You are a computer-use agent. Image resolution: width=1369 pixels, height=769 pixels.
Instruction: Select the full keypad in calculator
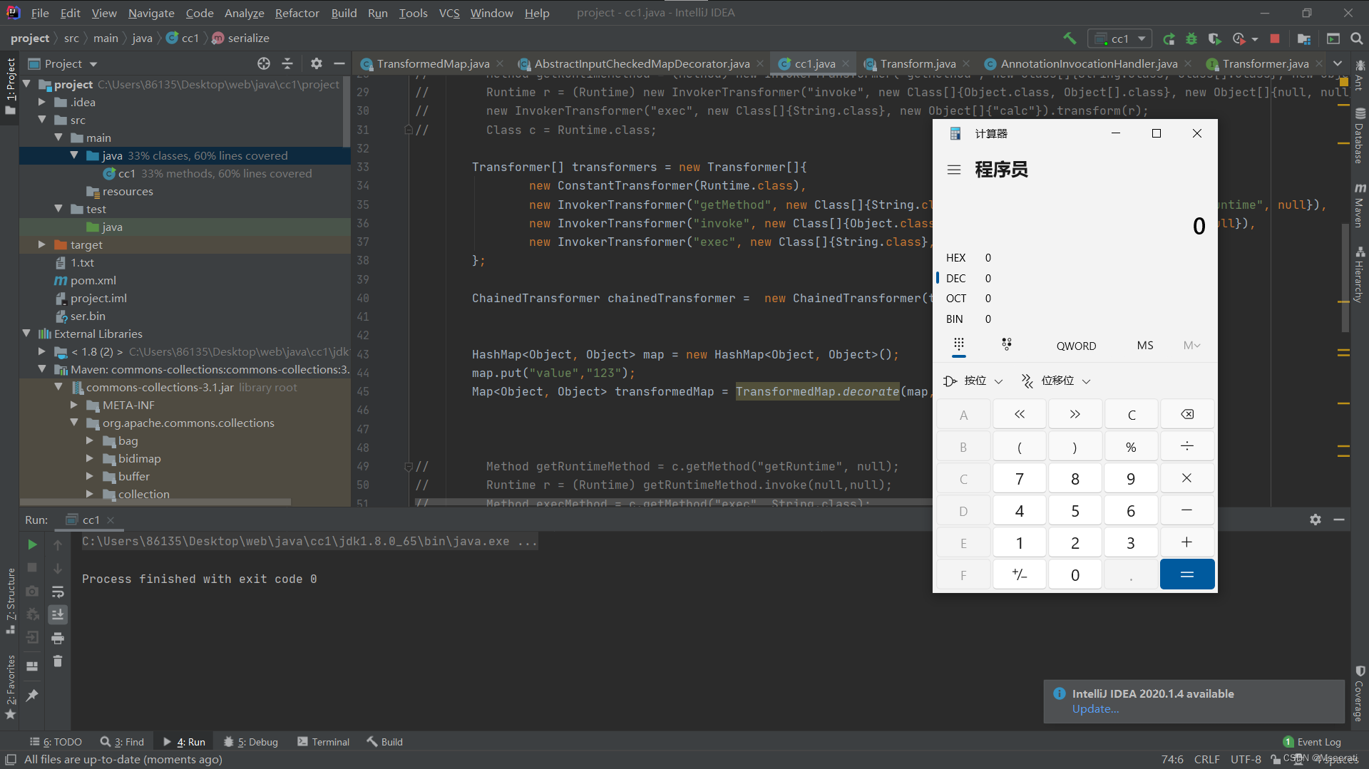click(959, 345)
